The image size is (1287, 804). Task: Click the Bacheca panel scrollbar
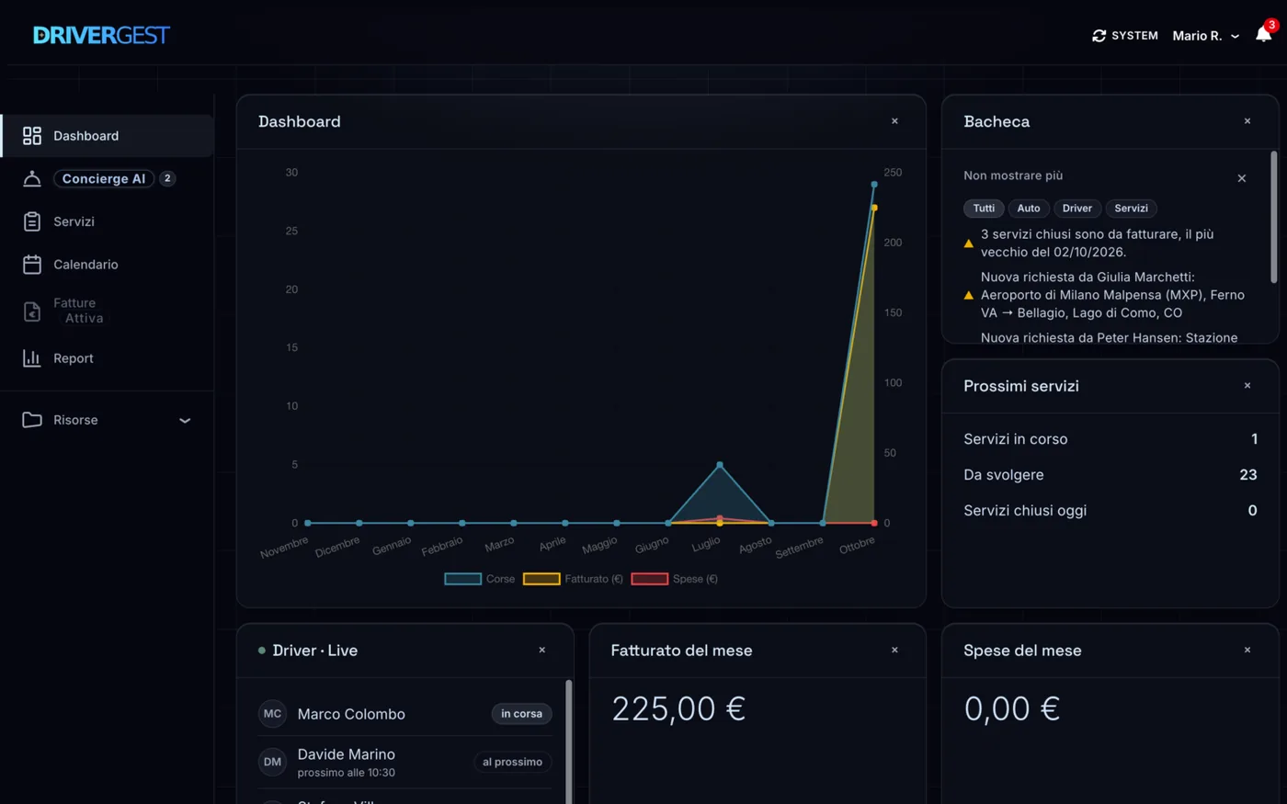pyautogui.click(x=1273, y=217)
